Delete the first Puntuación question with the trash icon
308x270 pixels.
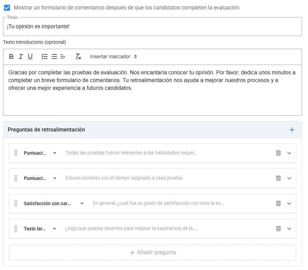[x=278, y=153]
